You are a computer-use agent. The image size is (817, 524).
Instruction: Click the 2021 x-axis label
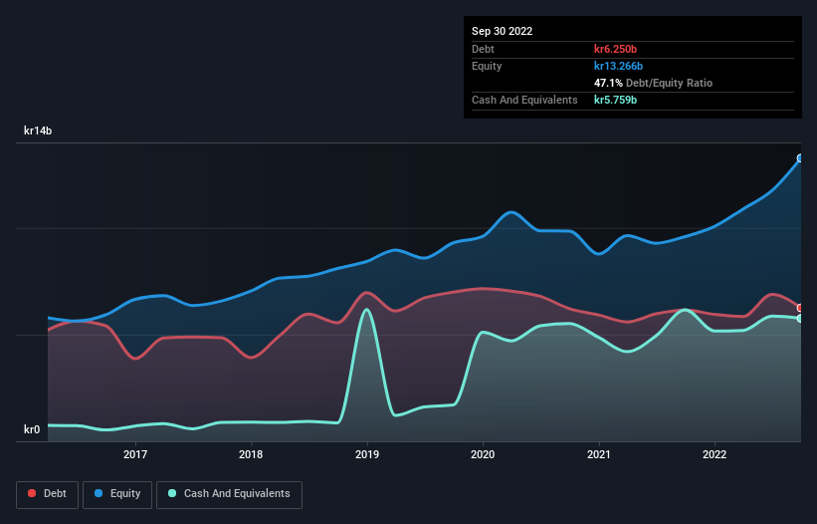tap(599, 454)
